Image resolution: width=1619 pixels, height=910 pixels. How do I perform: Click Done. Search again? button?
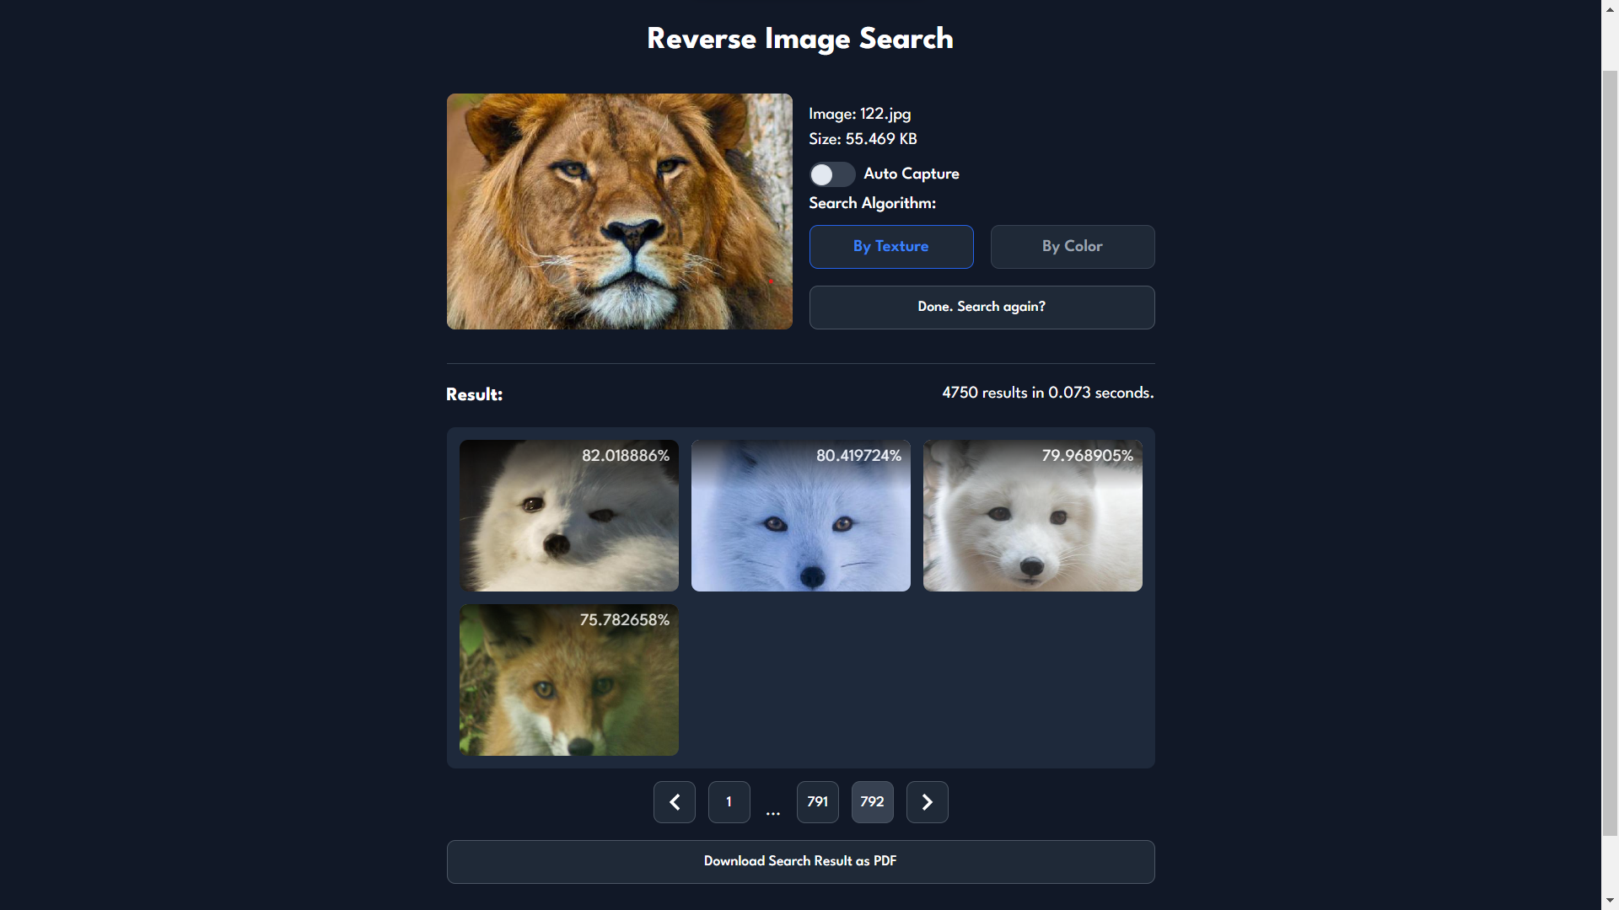(982, 307)
